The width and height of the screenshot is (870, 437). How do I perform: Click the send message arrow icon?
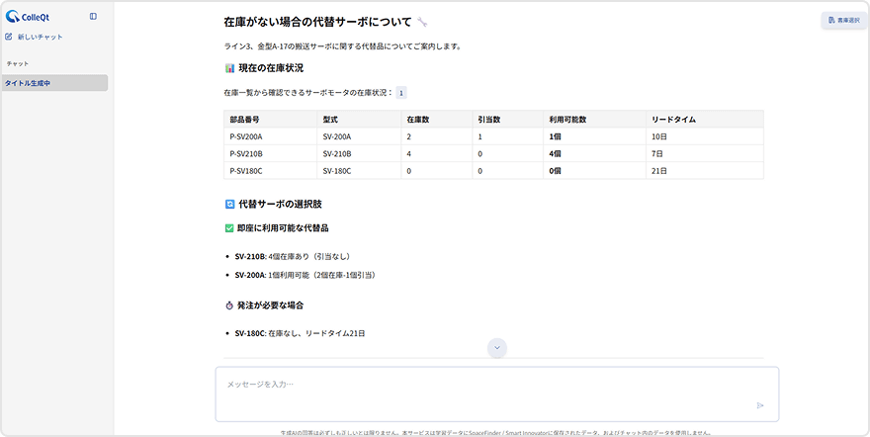click(x=760, y=404)
